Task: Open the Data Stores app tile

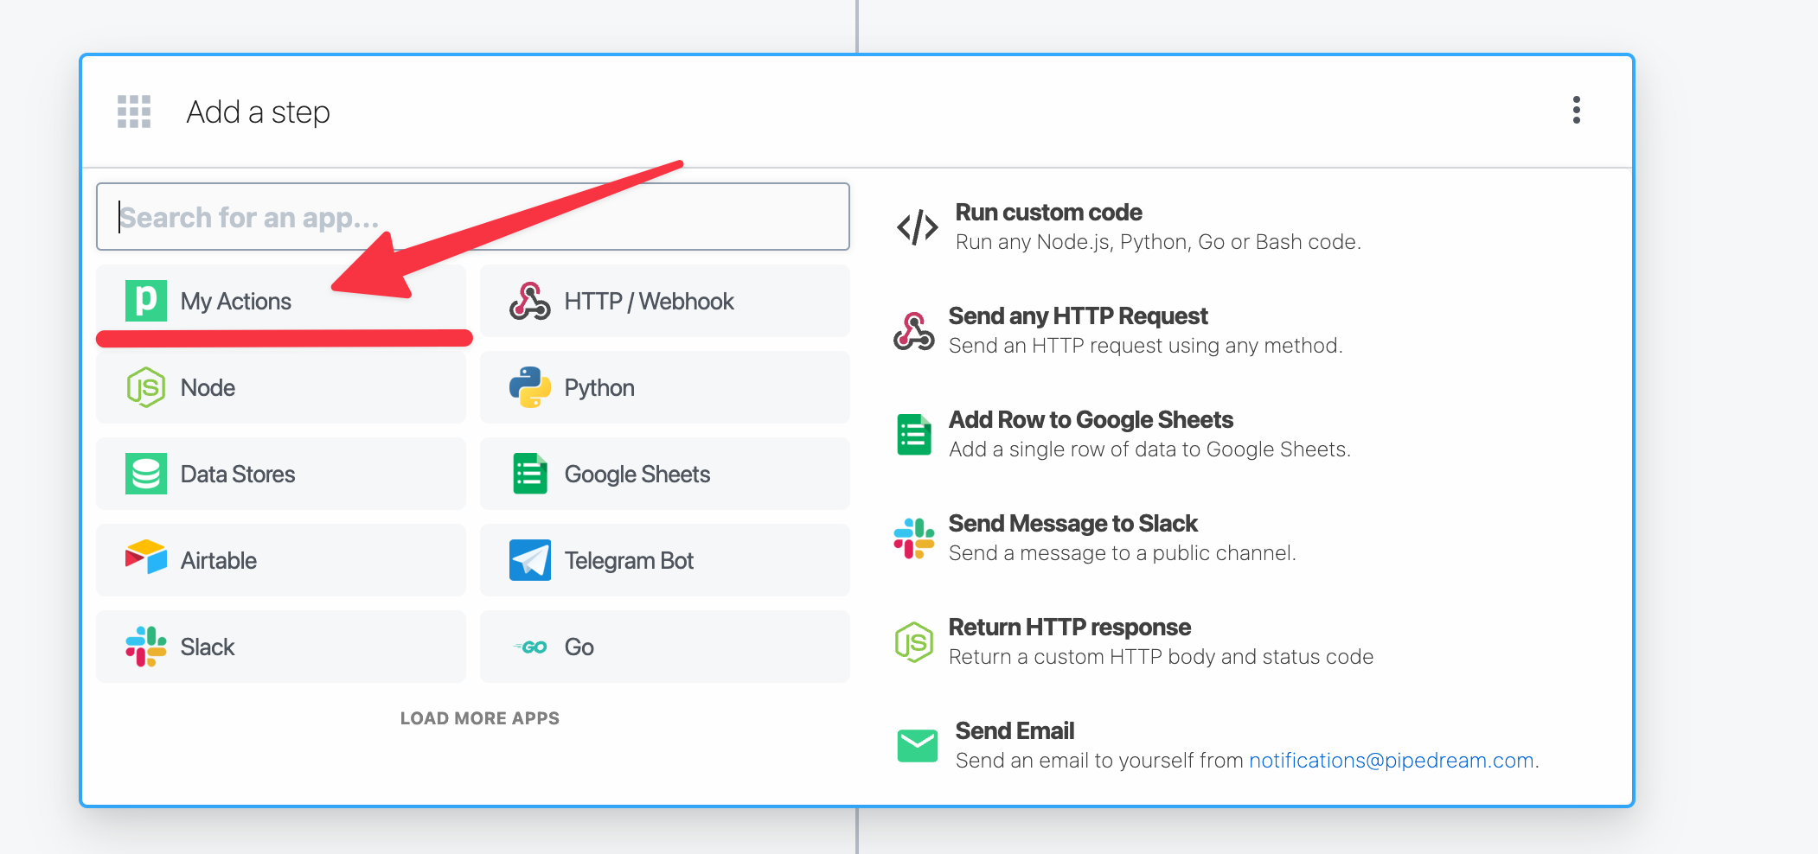Action: (x=281, y=474)
